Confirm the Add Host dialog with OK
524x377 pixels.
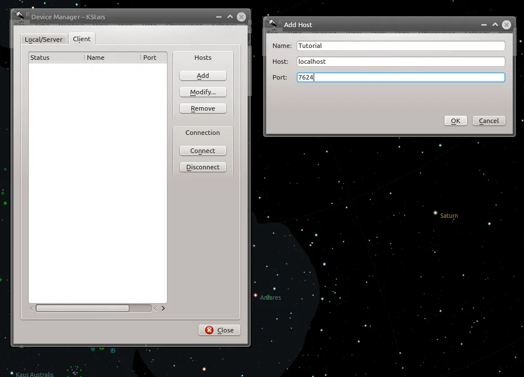[456, 121]
